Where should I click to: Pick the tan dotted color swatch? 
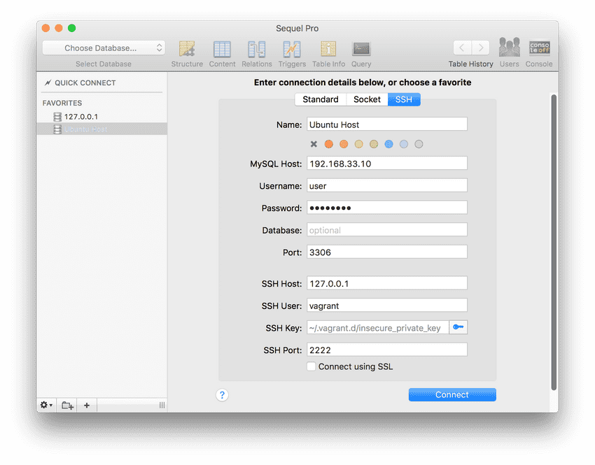click(x=374, y=144)
